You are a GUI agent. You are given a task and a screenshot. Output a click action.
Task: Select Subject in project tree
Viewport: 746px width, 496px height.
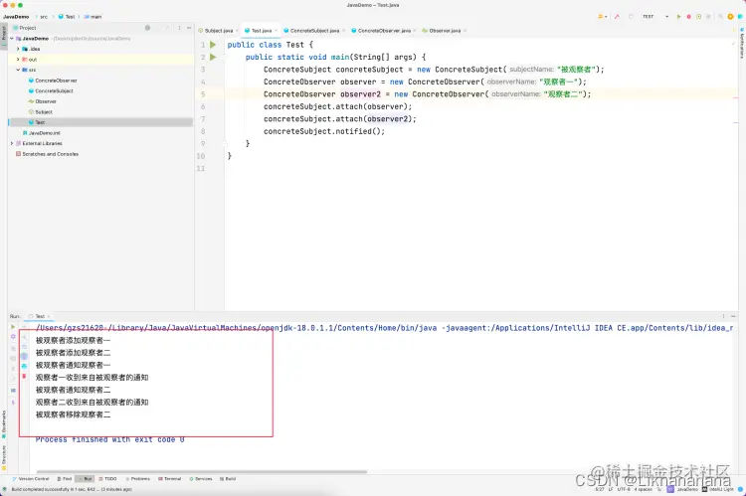click(x=44, y=111)
